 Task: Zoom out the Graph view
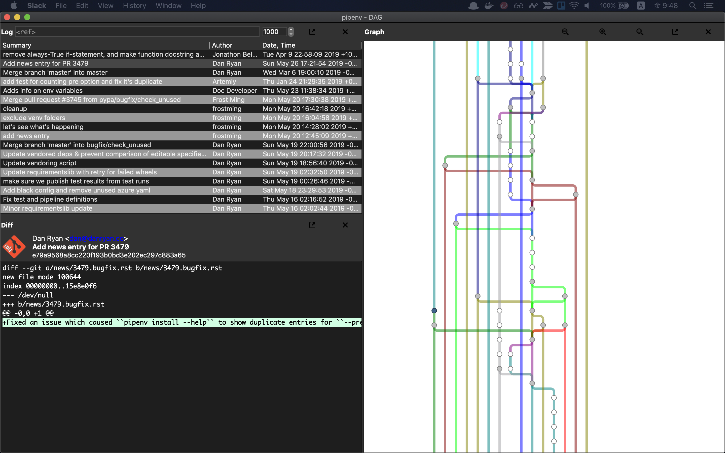tap(565, 32)
